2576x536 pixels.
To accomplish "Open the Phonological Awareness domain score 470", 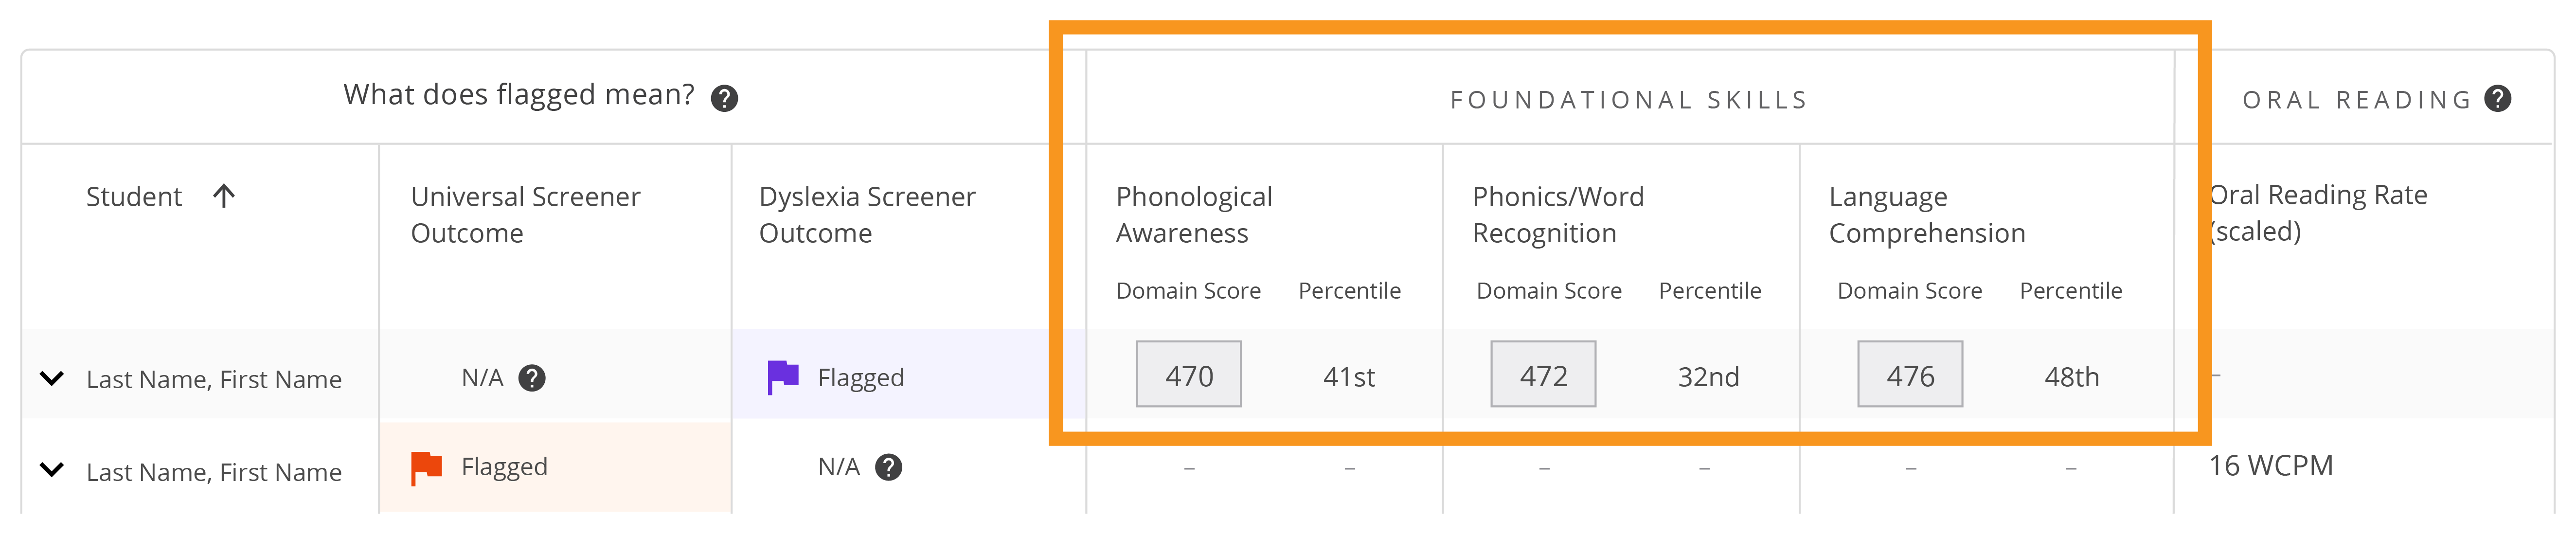I will coord(1188,374).
